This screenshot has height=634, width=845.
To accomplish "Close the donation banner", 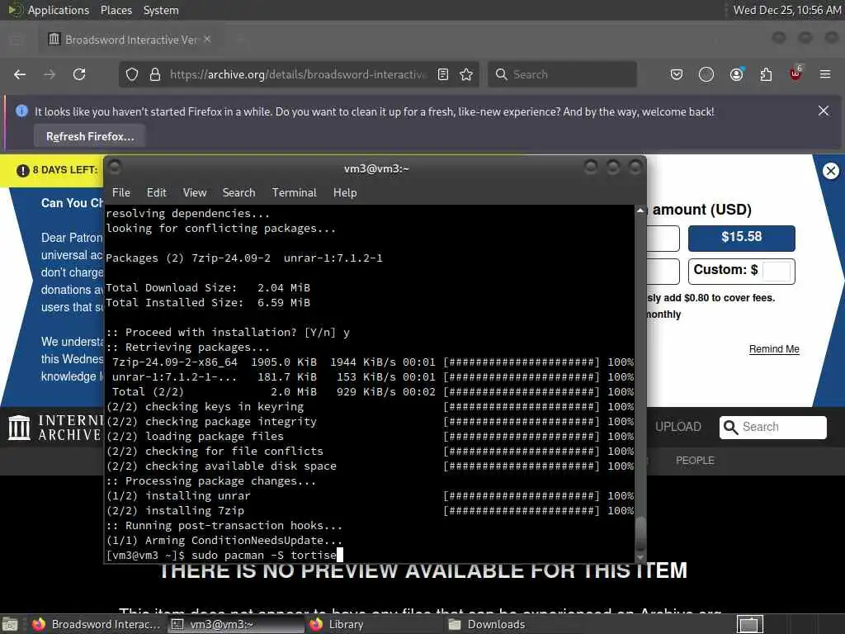I will click(830, 171).
